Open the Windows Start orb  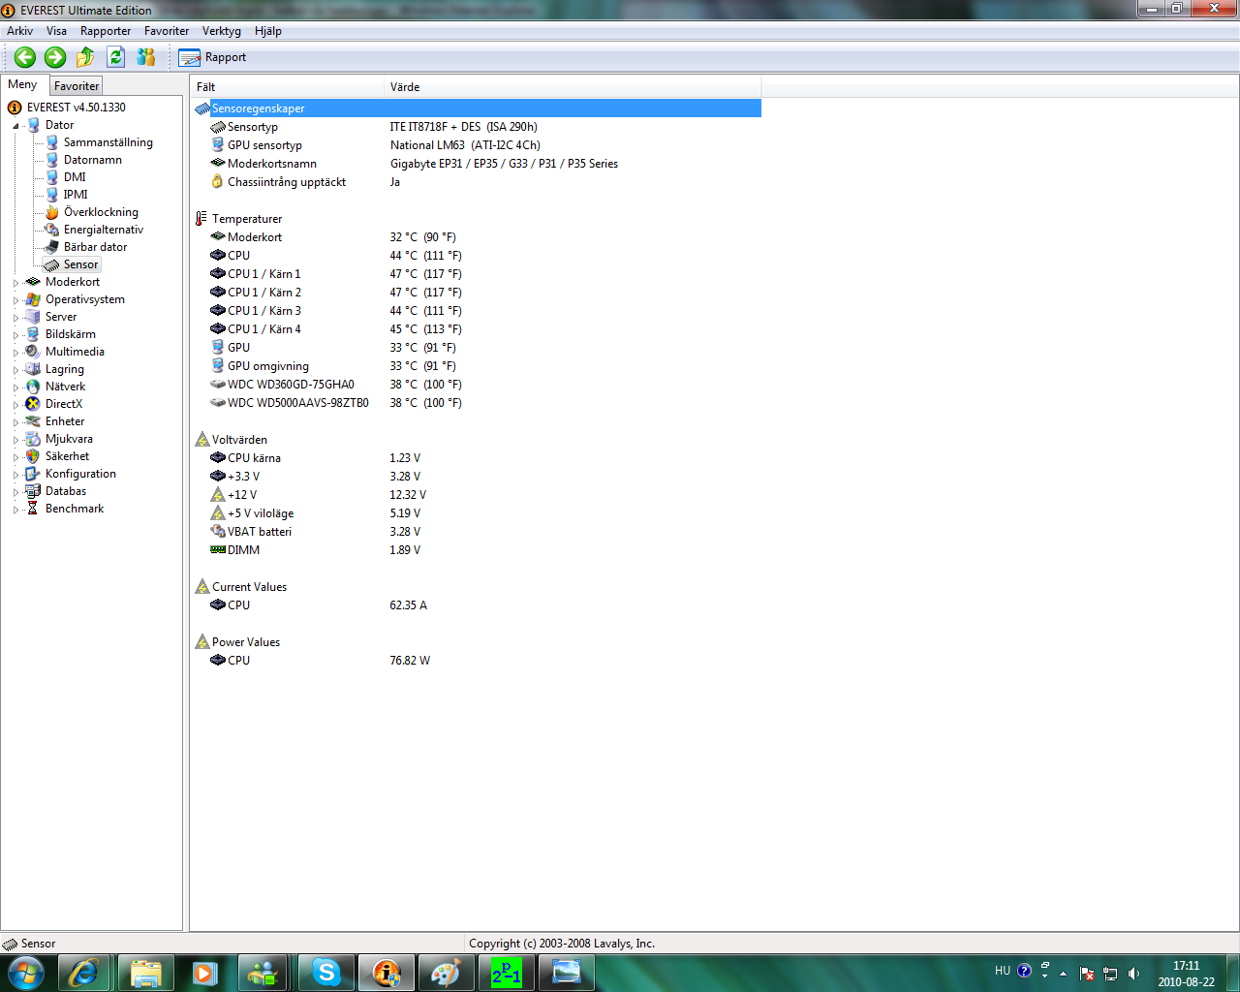click(26, 973)
